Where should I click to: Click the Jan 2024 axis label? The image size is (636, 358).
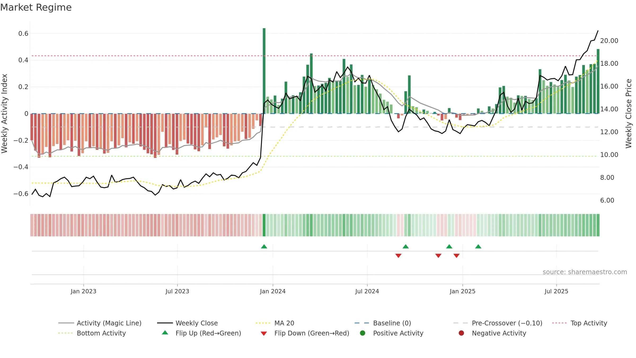pos(273,291)
